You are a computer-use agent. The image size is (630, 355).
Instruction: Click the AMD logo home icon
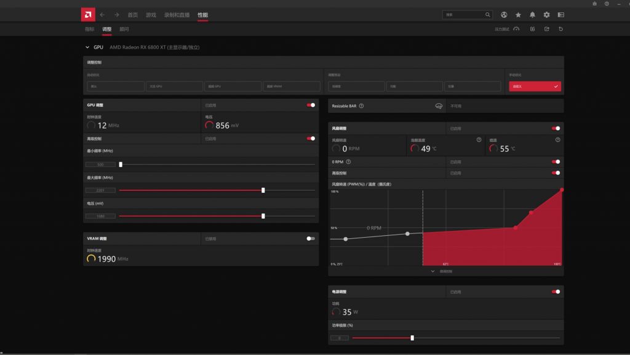click(x=87, y=14)
